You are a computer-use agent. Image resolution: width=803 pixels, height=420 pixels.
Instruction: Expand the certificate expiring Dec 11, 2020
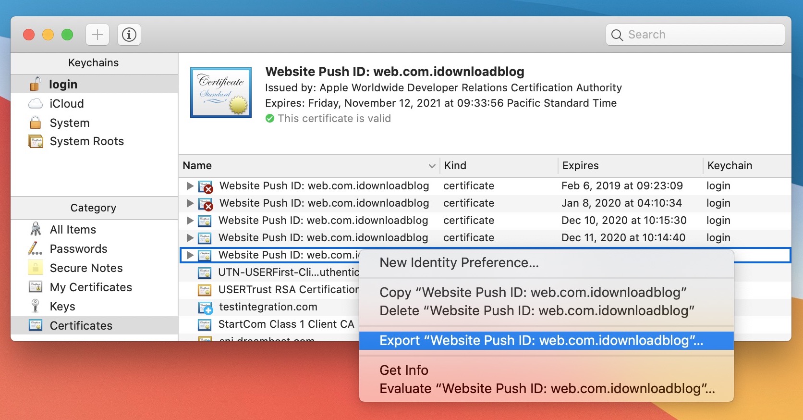pyautogui.click(x=190, y=237)
